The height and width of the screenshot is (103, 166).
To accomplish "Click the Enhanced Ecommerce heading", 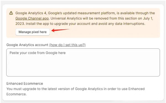I will 25,84.
